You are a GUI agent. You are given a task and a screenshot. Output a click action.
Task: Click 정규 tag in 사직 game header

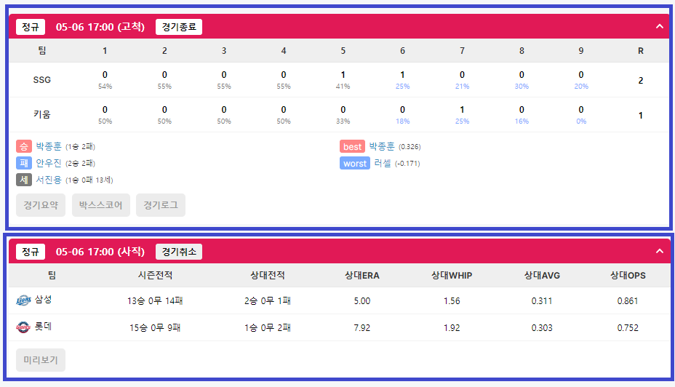coord(31,252)
